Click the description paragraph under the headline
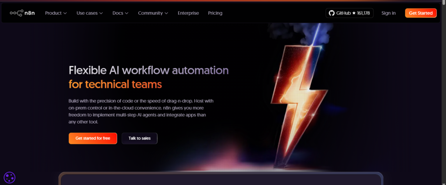Screen dimensions: 446x185 [141, 111]
